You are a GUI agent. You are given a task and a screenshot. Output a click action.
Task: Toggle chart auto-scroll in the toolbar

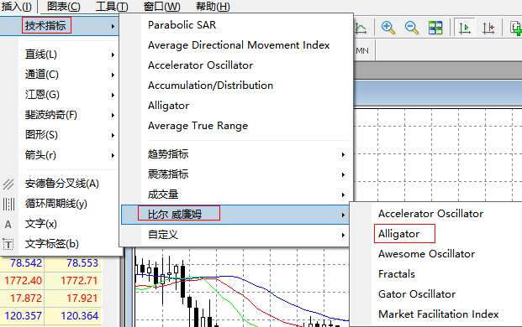(465, 28)
